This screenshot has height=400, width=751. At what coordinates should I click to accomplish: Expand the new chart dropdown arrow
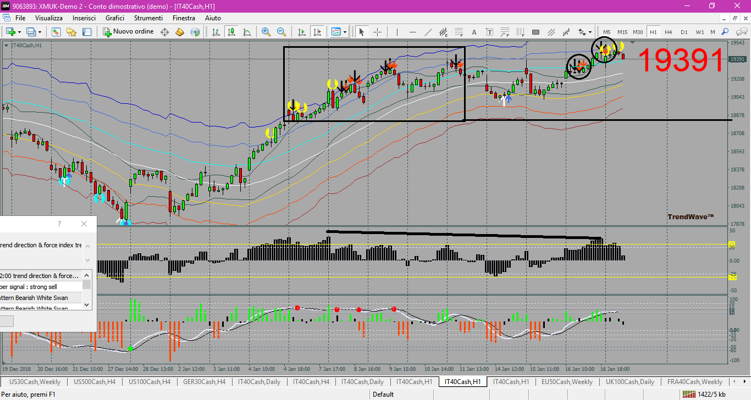[x=19, y=32]
